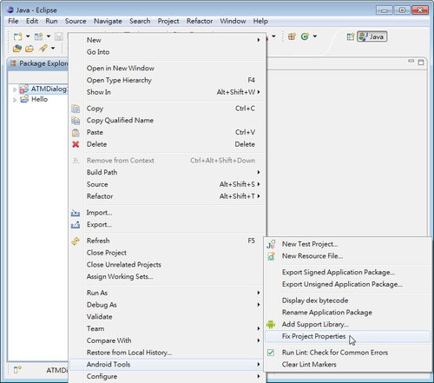This screenshot has height=383, width=434.
Task: Expand the New submenu in context menu
Action: click(168, 40)
